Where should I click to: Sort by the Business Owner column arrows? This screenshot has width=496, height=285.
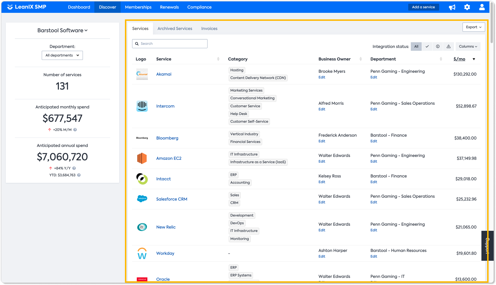(360, 59)
